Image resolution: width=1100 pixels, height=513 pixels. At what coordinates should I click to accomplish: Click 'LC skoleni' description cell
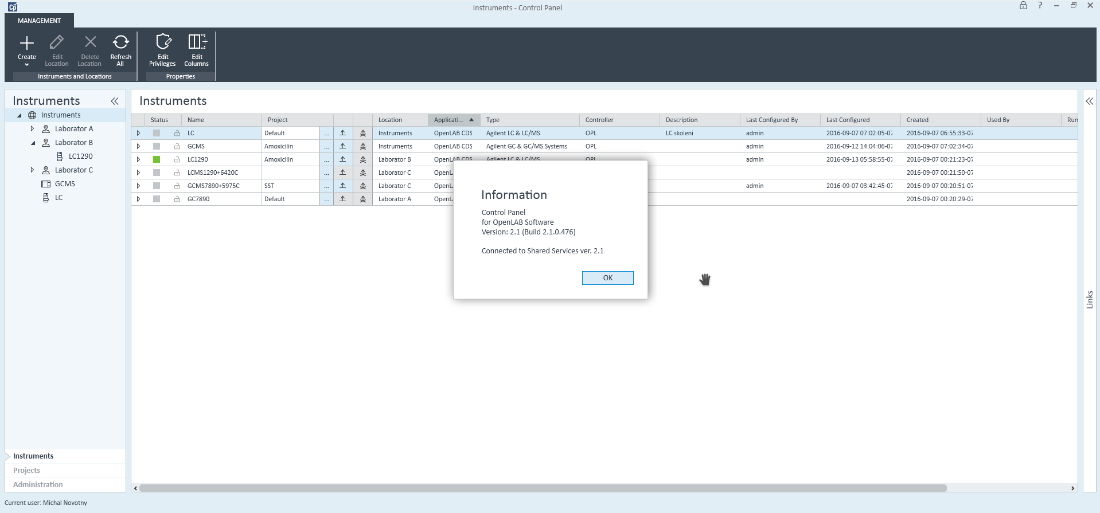699,133
